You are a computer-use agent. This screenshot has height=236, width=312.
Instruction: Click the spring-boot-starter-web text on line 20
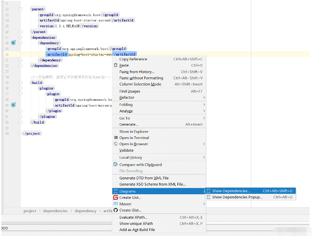coord(90,54)
